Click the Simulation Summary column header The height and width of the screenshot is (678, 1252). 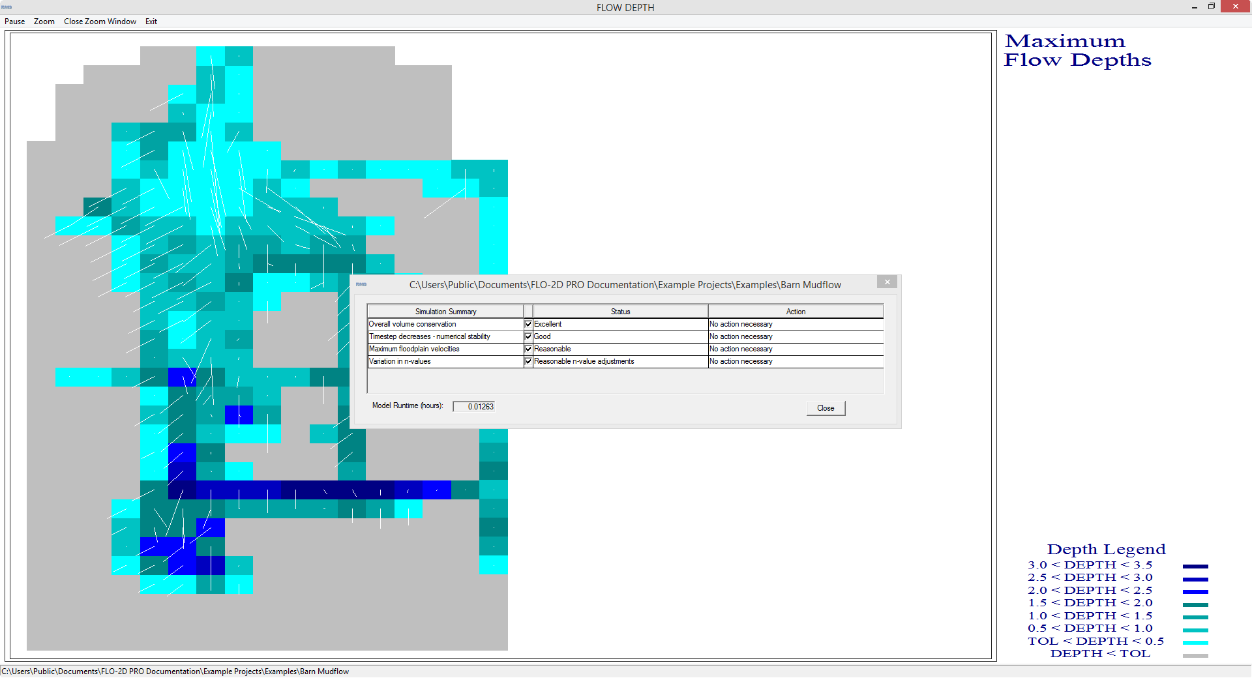tap(445, 311)
